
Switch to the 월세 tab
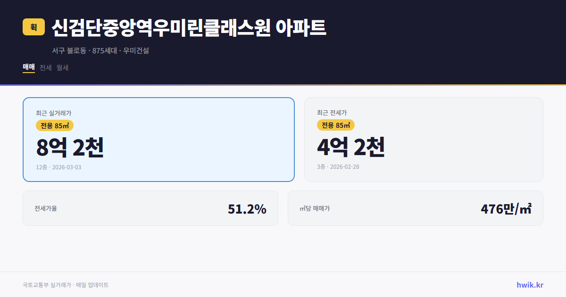coord(62,67)
